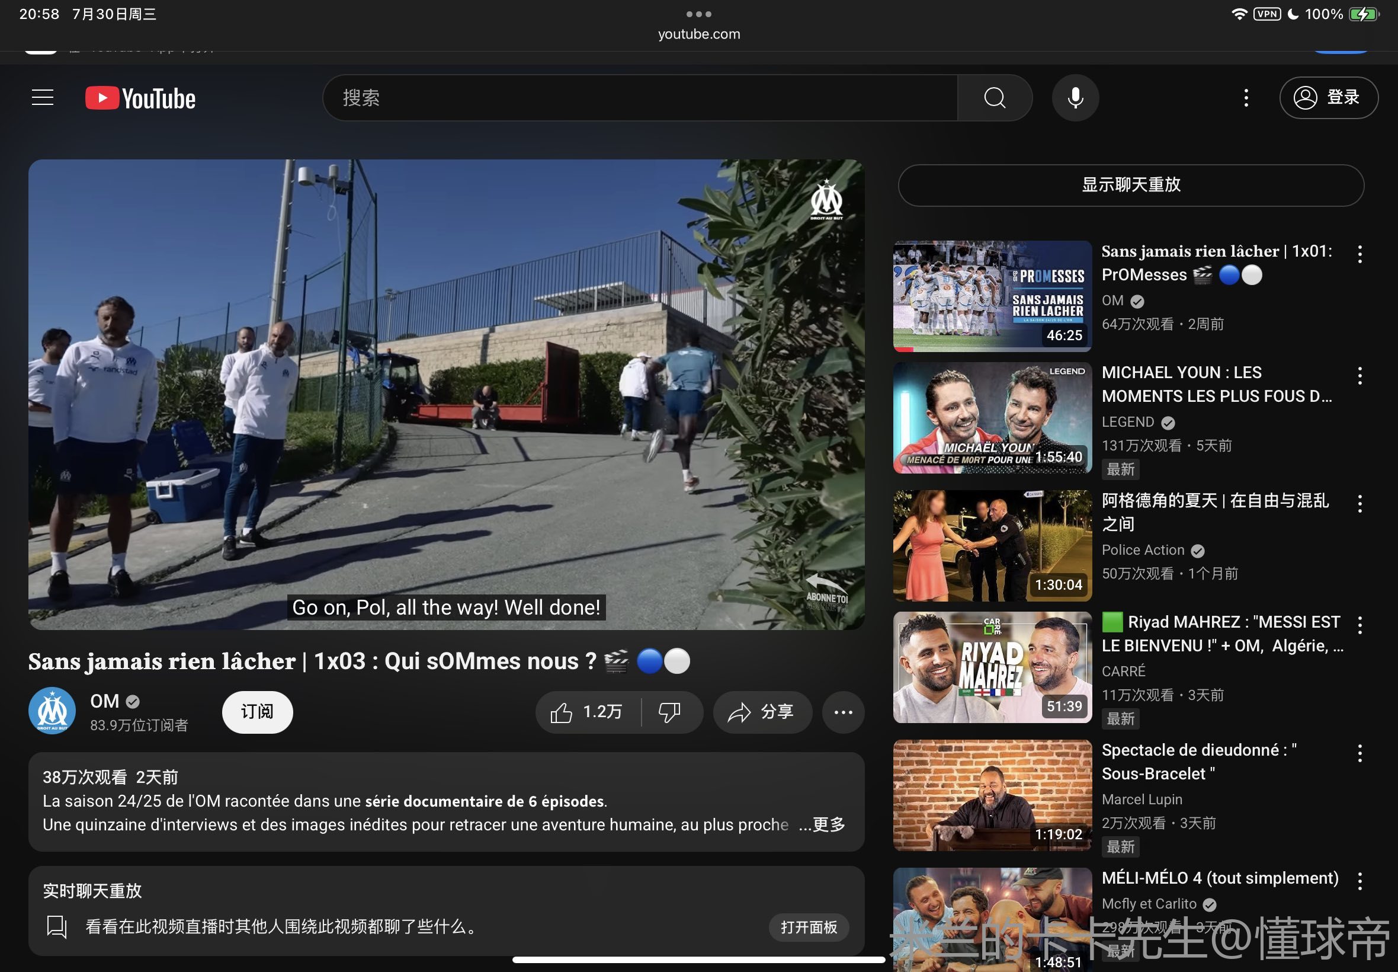Go to the YouTube home logo
Image resolution: width=1398 pixels, height=972 pixels.
point(140,98)
